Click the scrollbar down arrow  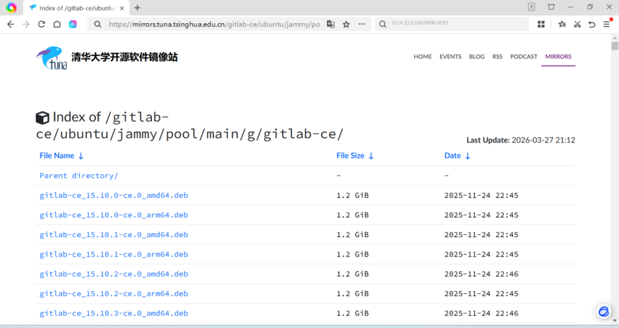614,320
